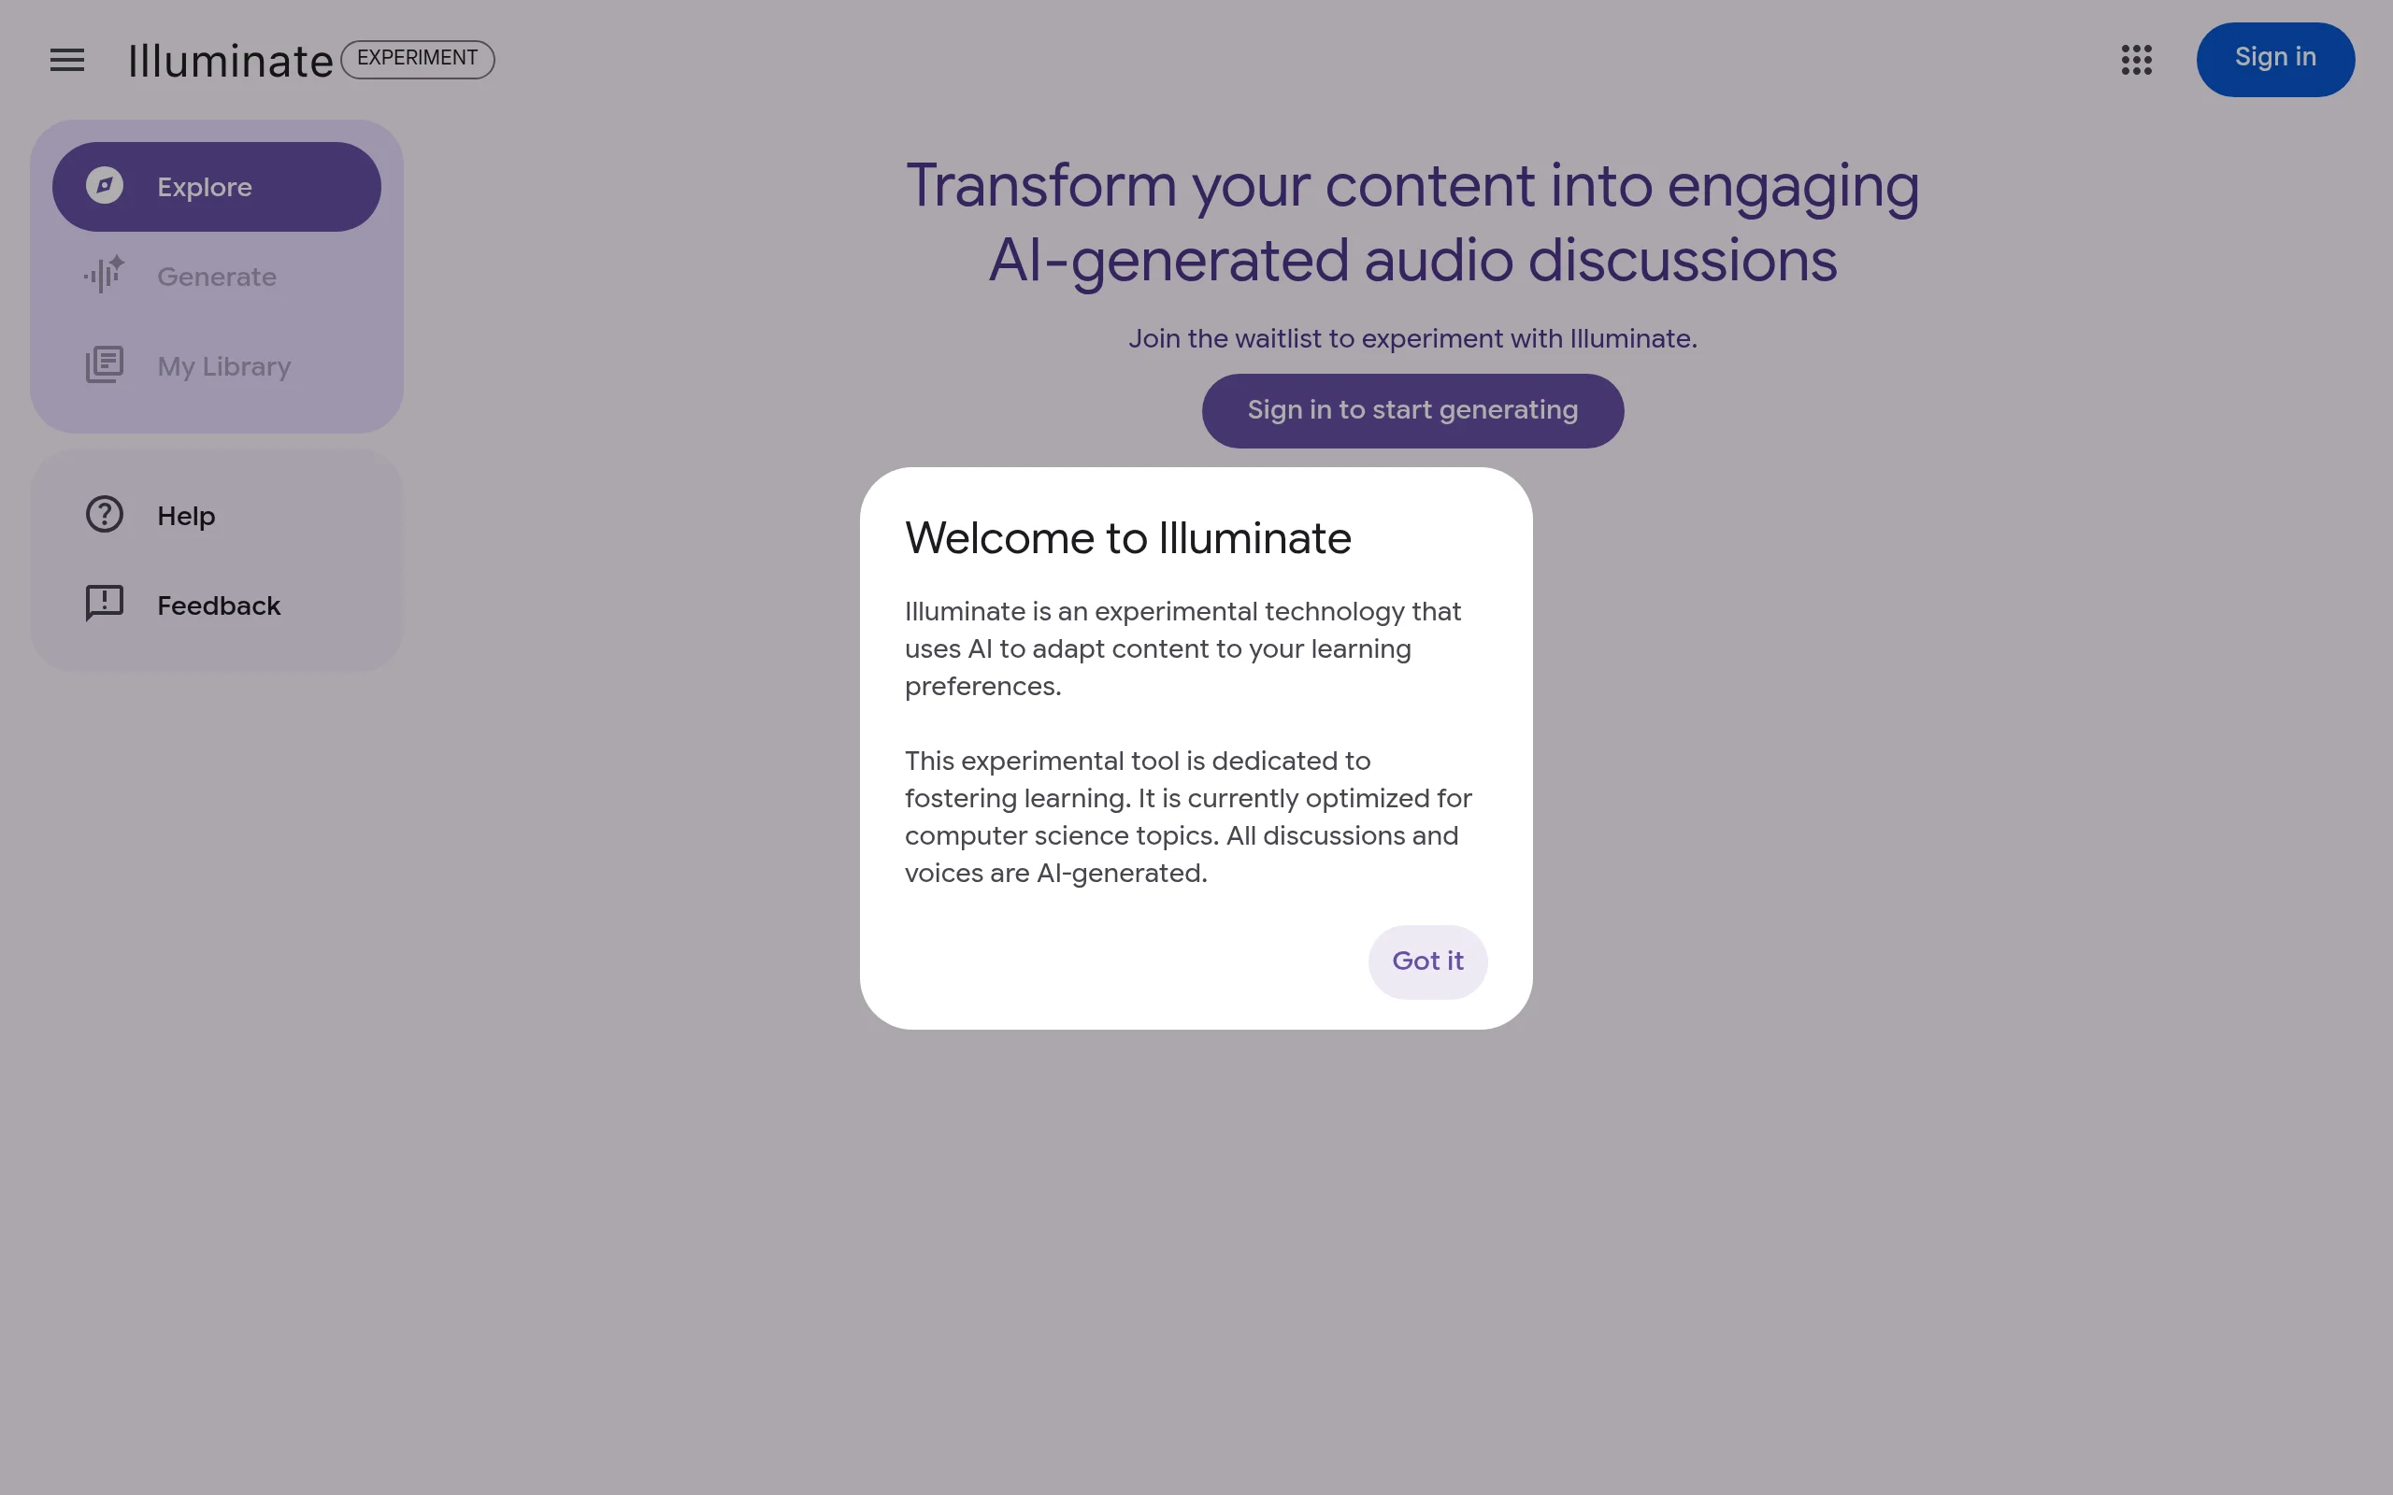Click the blue Sign in button
The height and width of the screenshot is (1495, 2393).
2273,58
